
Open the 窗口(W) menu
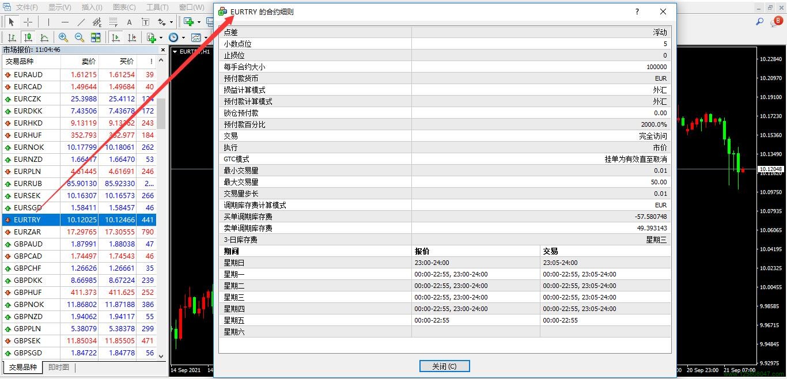(x=192, y=7)
